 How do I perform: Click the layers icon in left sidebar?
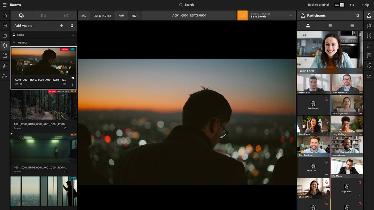pos(4,45)
